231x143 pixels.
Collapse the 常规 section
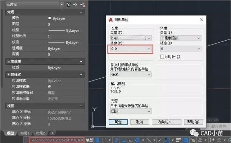pyautogui.click(x=81, y=12)
